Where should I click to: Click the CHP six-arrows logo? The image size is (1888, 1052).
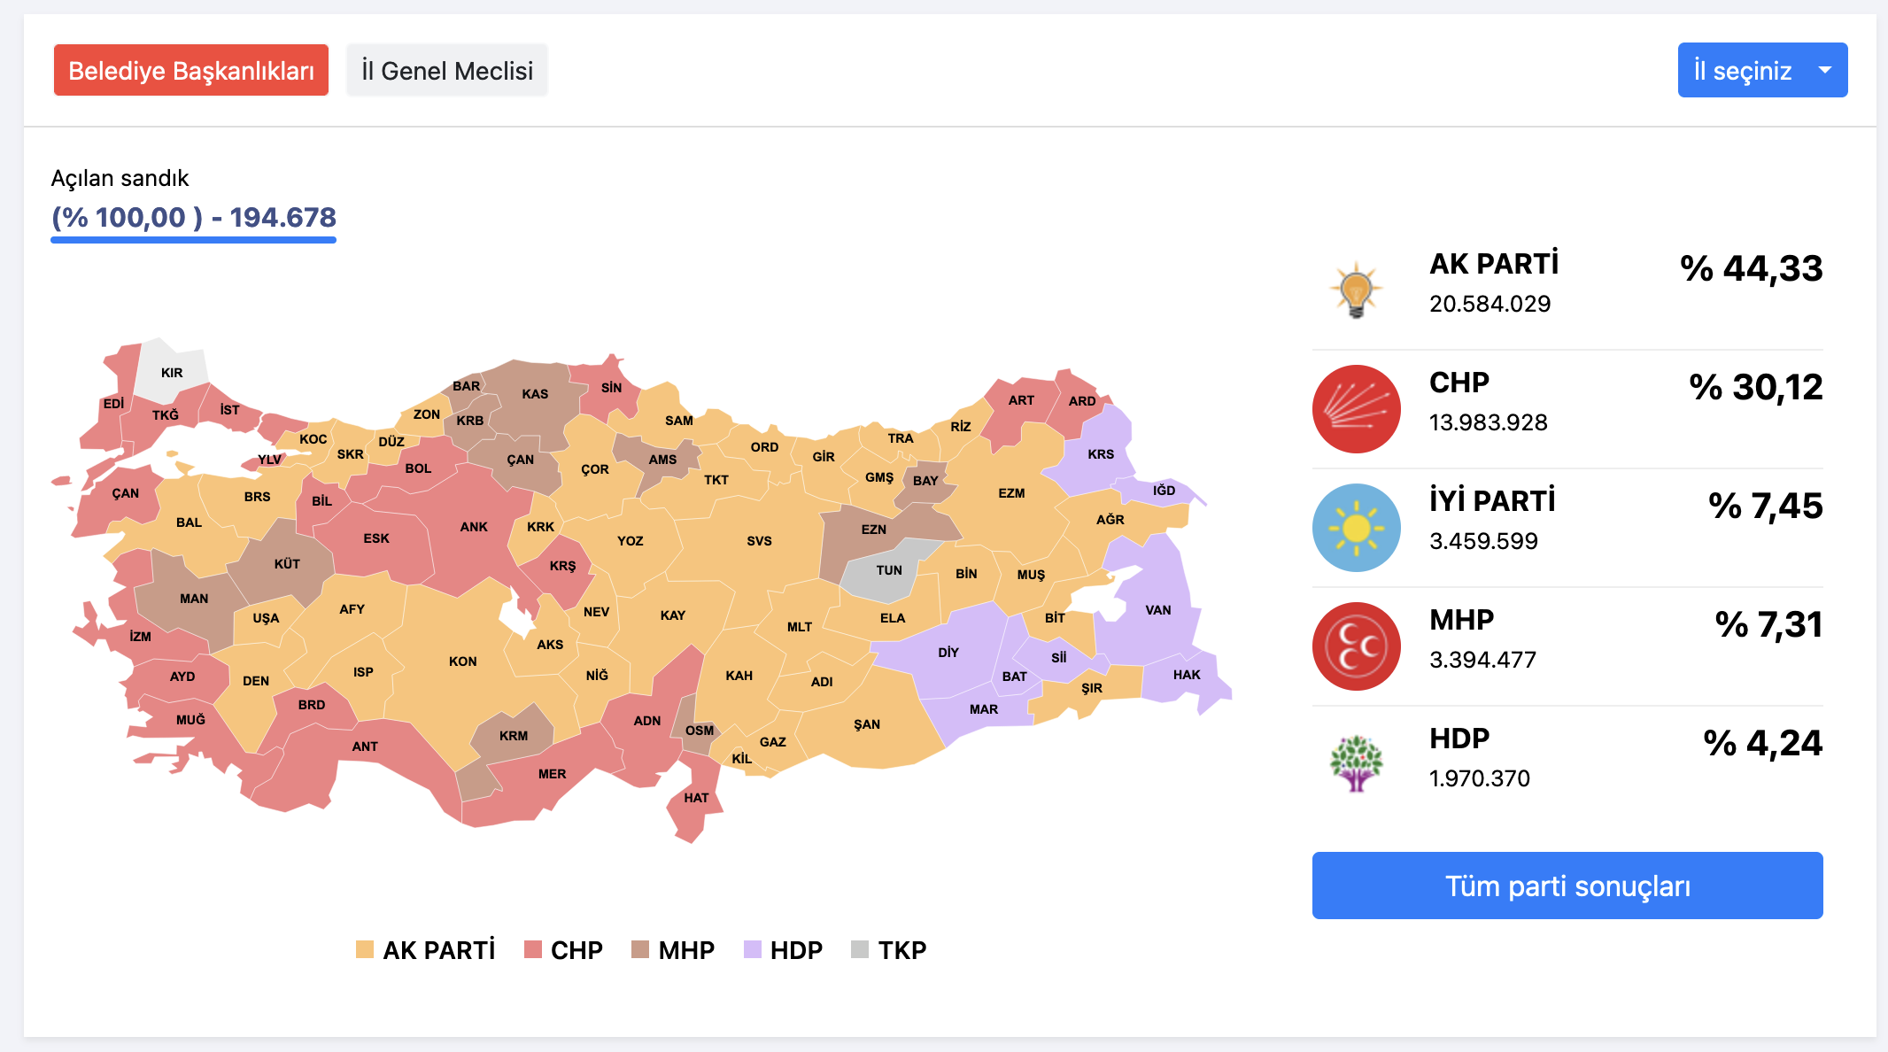pyautogui.click(x=1356, y=409)
